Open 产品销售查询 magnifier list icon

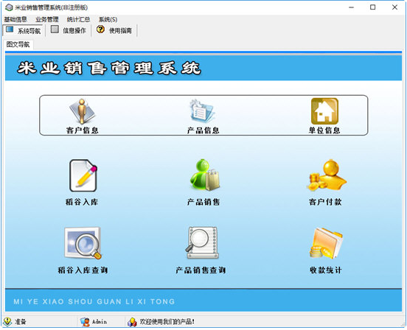[202, 243]
